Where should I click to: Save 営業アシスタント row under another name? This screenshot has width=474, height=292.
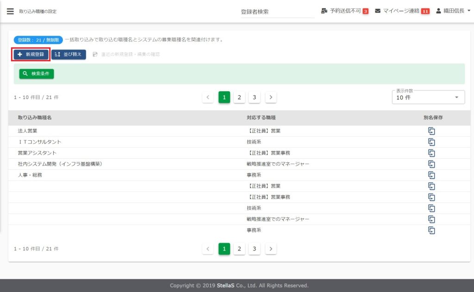tap(431, 153)
